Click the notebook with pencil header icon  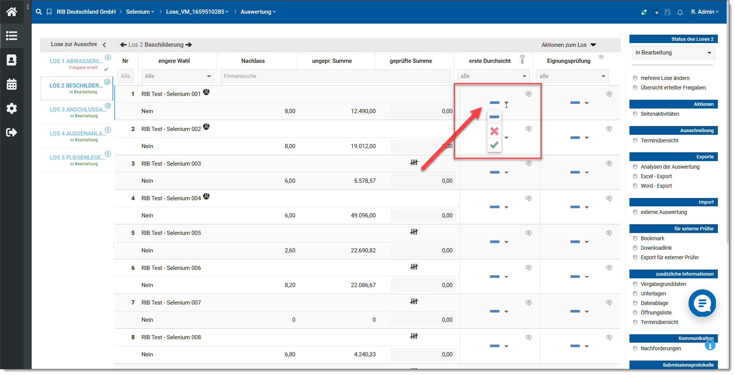[x=668, y=12]
